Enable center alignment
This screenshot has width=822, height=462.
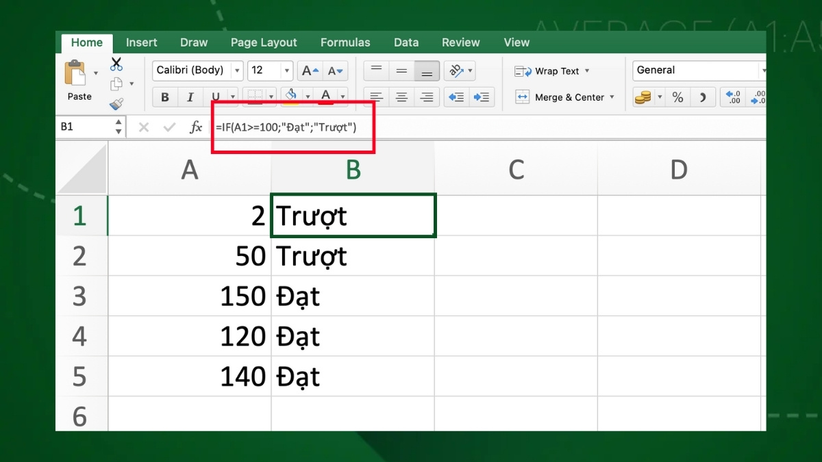pos(401,97)
